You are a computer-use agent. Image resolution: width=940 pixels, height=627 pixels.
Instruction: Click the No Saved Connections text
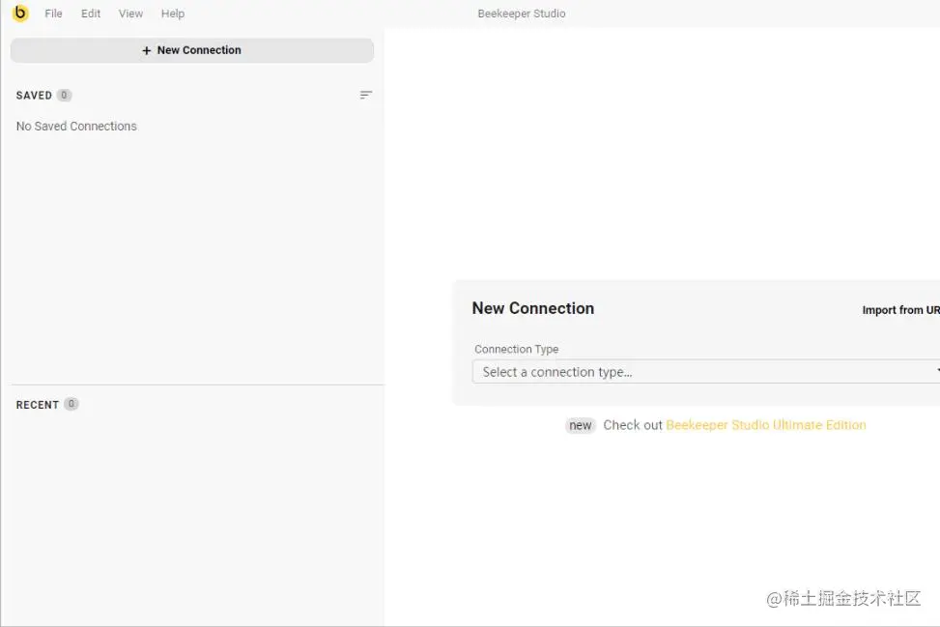pyautogui.click(x=76, y=126)
